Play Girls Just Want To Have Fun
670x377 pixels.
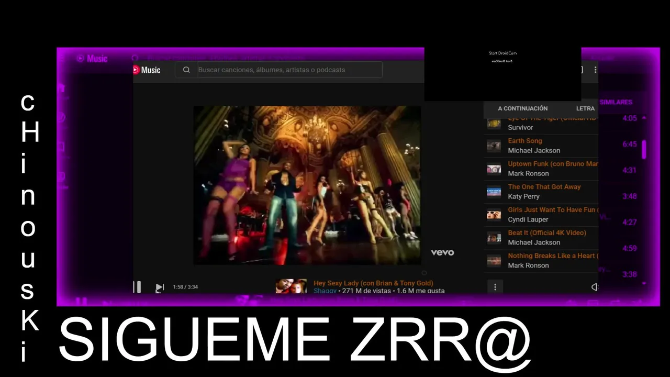point(553,210)
